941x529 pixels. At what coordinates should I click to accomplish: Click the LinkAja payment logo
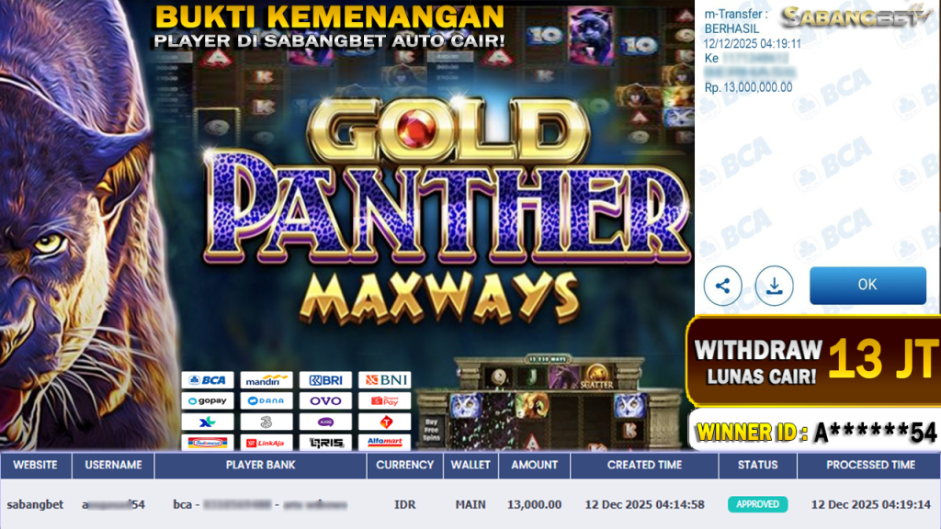tap(266, 443)
